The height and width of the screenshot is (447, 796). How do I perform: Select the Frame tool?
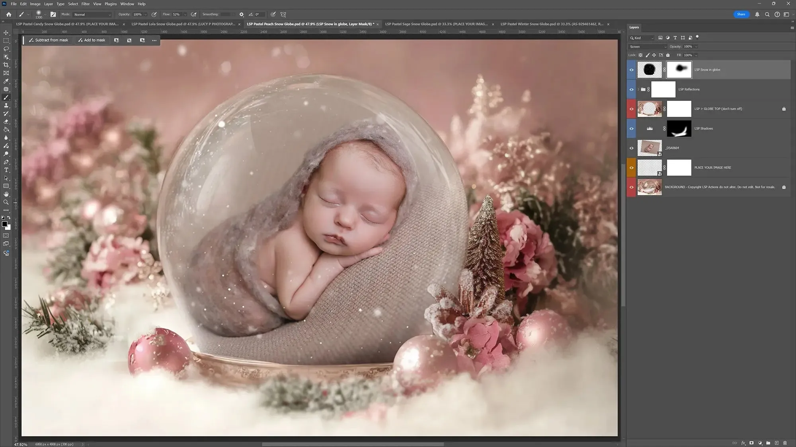6,73
